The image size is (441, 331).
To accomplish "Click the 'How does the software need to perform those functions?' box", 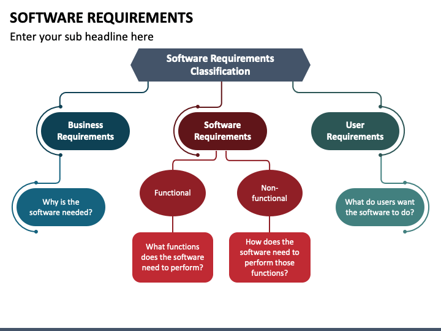I will [x=269, y=257].
